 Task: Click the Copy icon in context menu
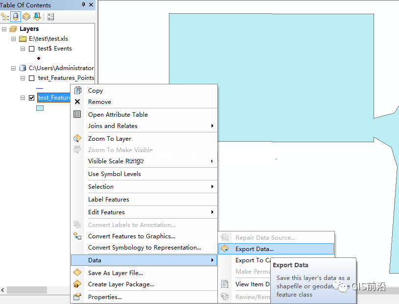coord(77,90)
